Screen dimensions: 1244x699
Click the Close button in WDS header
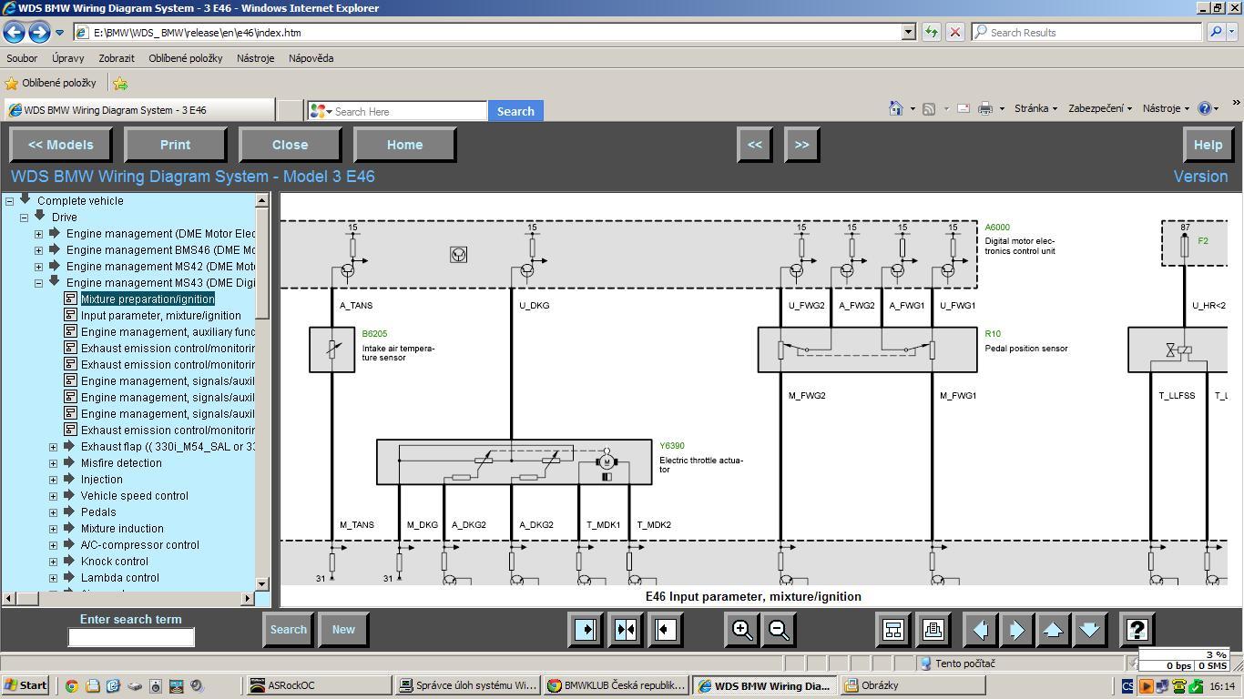290,145
